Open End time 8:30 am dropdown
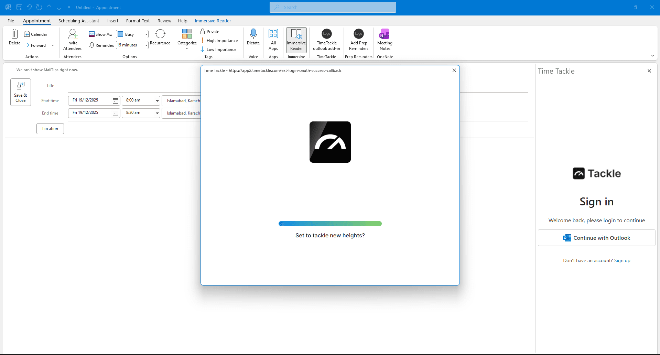 pyautogui.click(x=157, y=113)
